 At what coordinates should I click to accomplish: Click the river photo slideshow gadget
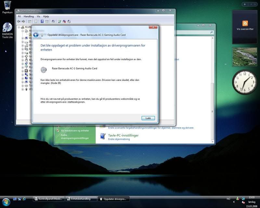tap(245, 57)
